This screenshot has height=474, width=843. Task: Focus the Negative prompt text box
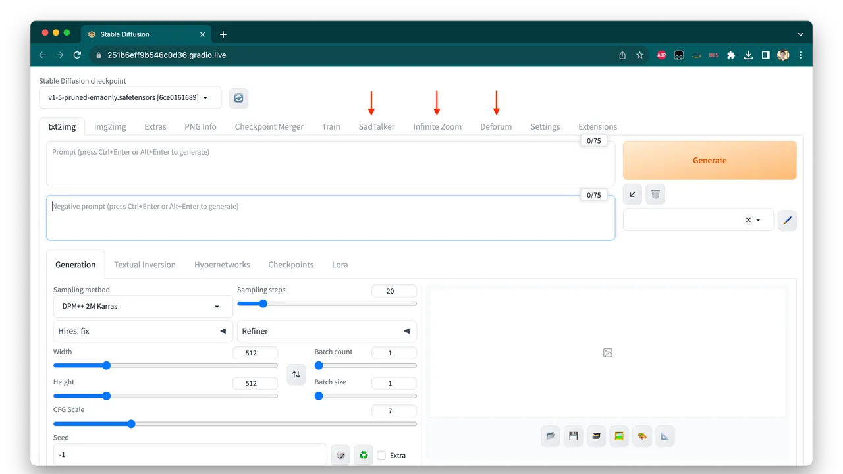(331, 218)
